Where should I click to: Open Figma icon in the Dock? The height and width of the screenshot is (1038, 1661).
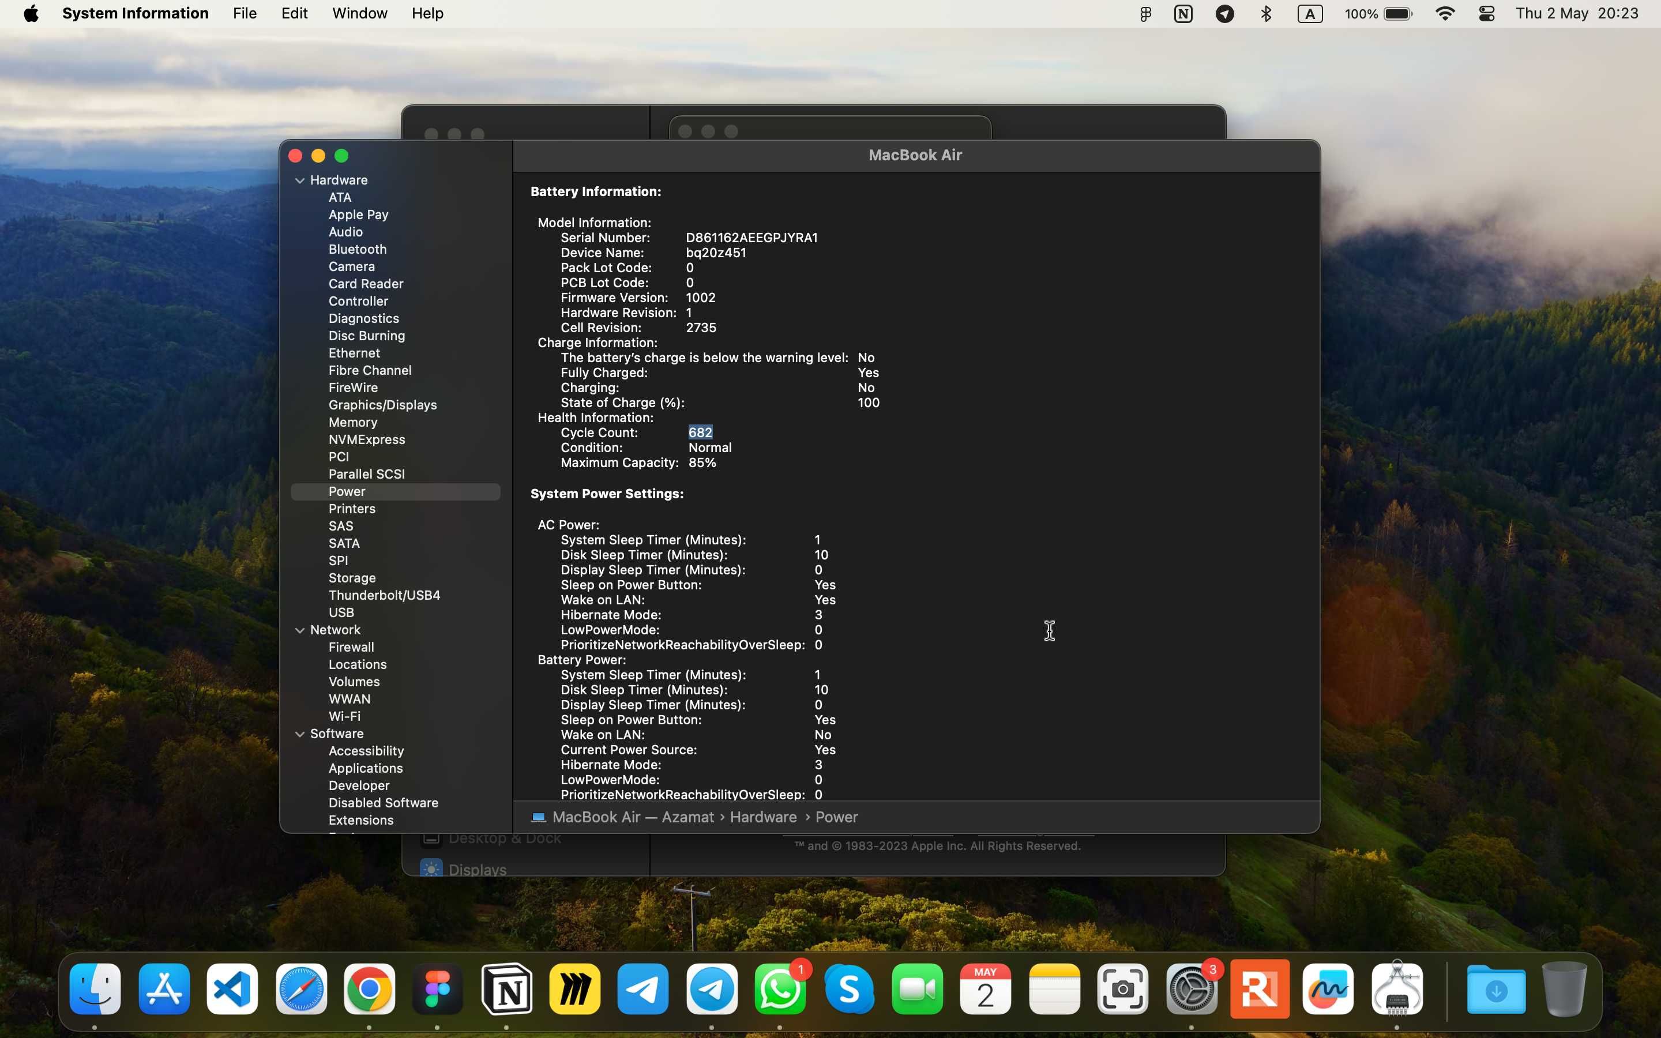438,989
